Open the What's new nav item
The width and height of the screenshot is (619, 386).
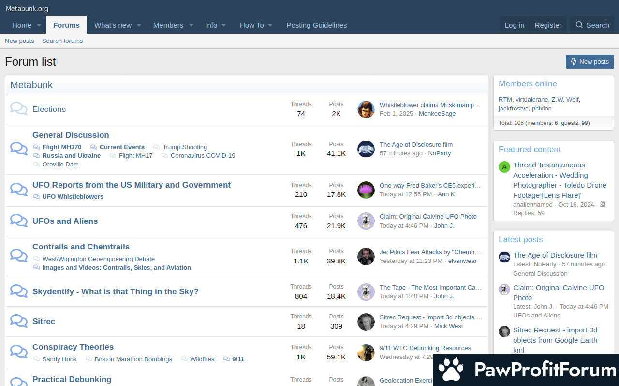point(113,25)
